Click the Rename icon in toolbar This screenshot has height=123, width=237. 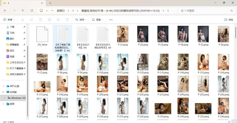tap(49, 20)
